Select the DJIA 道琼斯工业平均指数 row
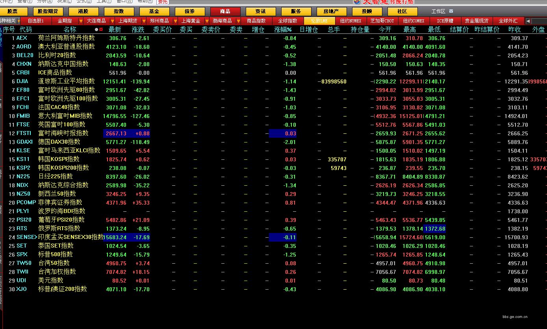The width and height of the screenshot is (547, 329). coord(66,81)
